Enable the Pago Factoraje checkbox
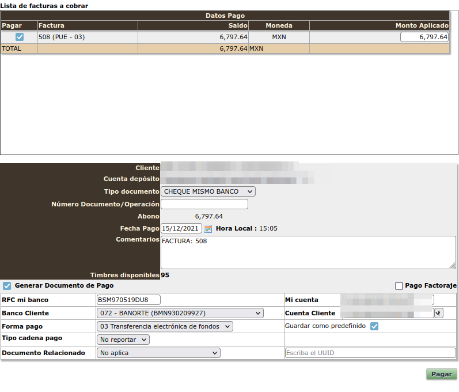 click(399, 286)
